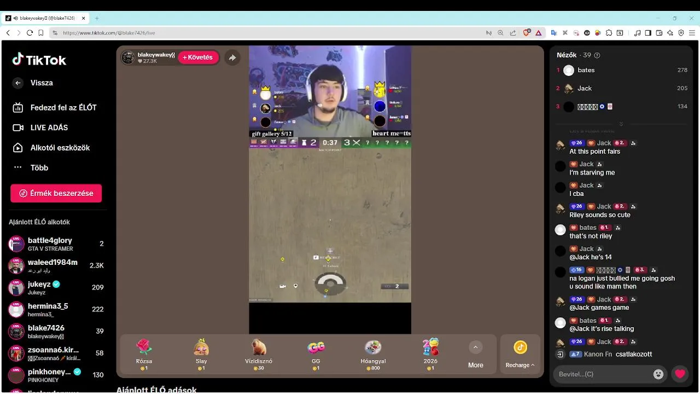Open Leo AI sparkle icon
This screenshot has width=700, height=394.
[670, 33]
